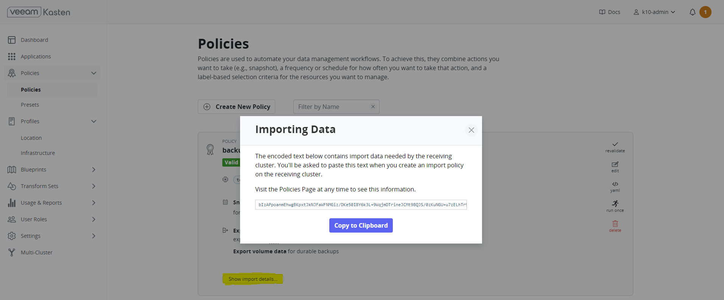
Task: Click the Profiles document icon
Action: point(12,121)
